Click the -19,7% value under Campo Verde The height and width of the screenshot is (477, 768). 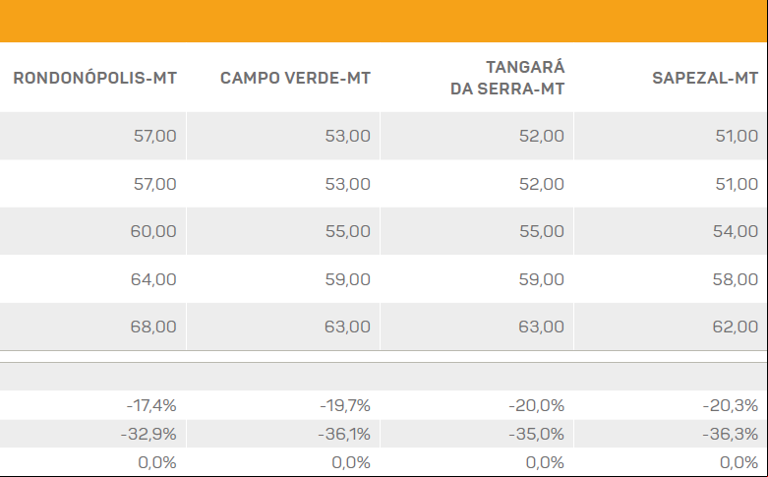(x=345, y=405)
